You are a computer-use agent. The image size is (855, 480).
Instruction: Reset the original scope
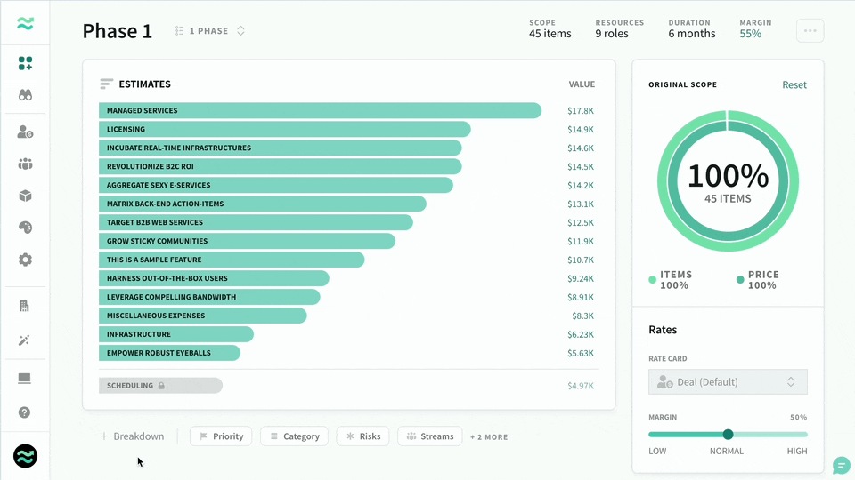click(x=794, y=85)
